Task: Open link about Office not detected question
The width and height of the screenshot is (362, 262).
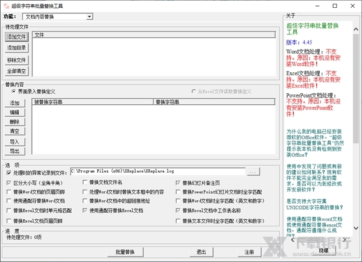Action: (x=315, y=143)
